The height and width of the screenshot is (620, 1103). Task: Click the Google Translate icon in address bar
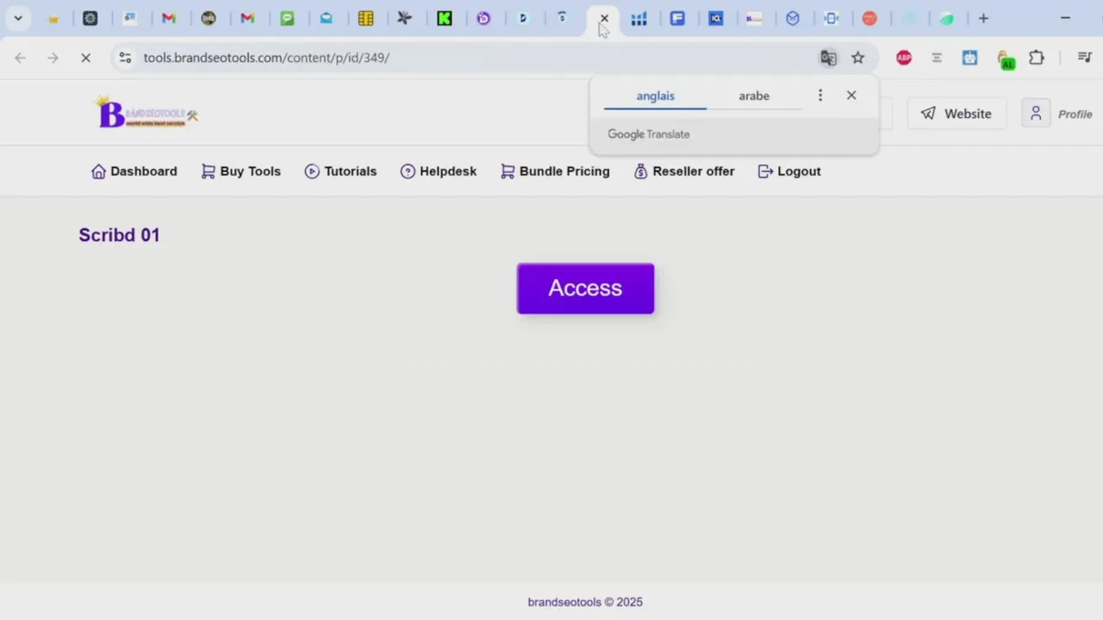tap(828, 58)
